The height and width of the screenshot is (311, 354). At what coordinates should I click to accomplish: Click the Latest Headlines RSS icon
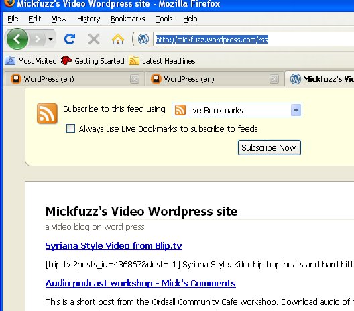[134, 60]
